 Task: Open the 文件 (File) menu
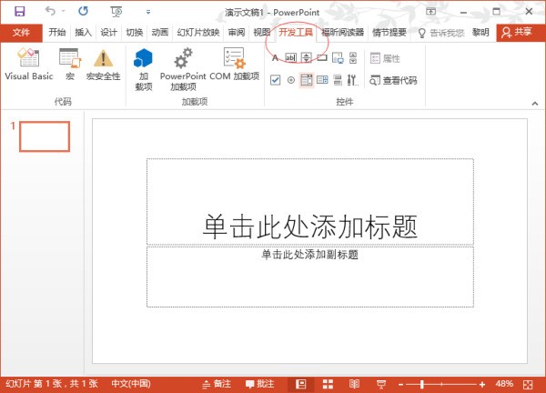(x=21, y=32)
